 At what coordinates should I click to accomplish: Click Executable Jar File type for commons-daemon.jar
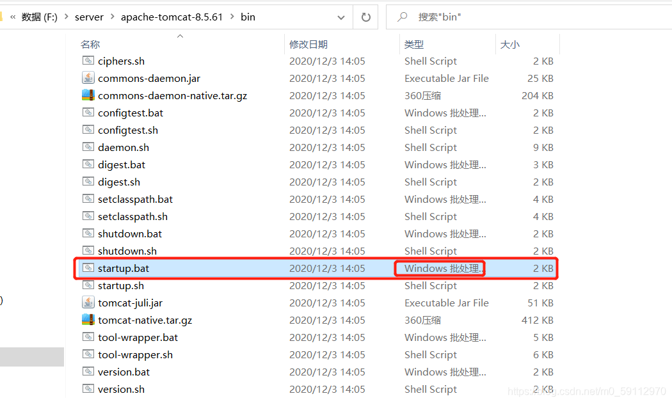[447, 79]
